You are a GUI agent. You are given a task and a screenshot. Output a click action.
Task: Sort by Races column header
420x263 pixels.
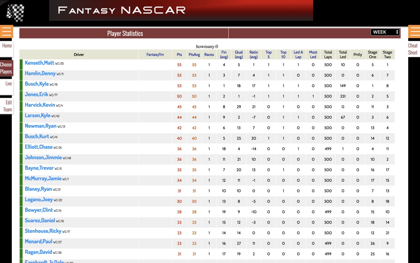[209, 54]
